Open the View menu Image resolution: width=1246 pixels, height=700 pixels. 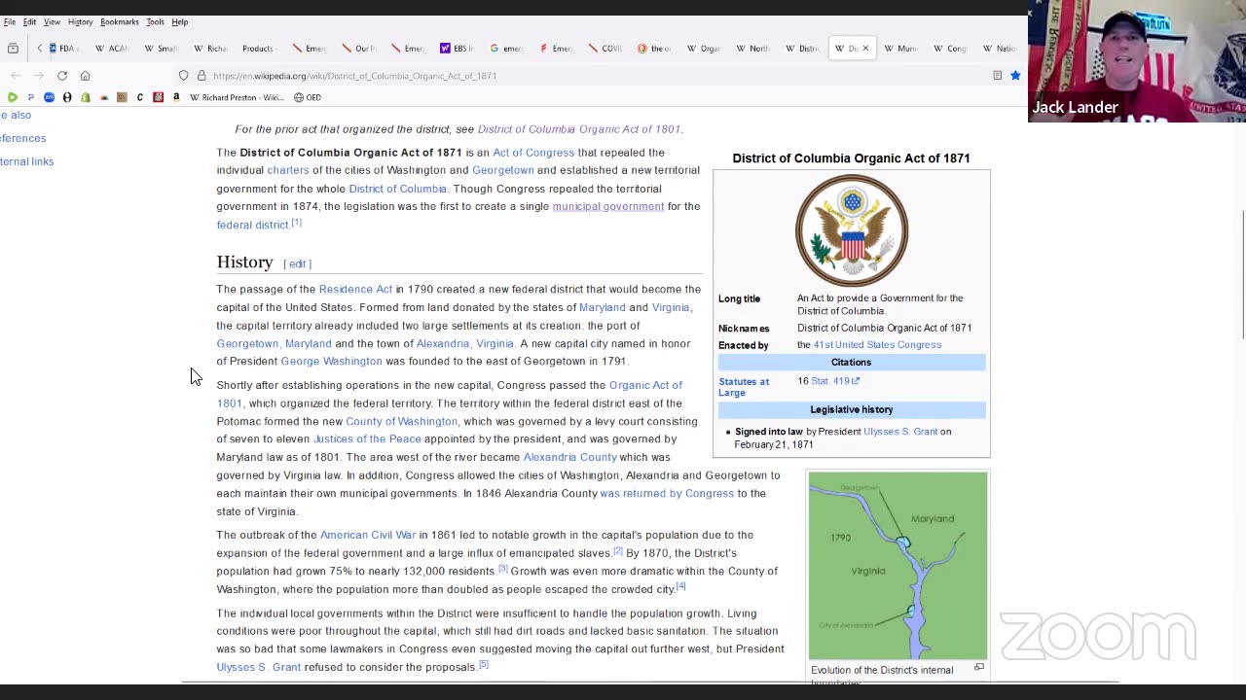tap(52, 22)
